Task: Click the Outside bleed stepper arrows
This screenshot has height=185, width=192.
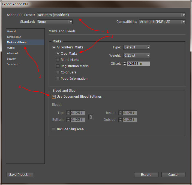Action: point(120,120)
